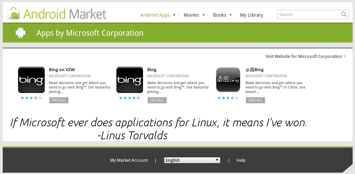Screen dimensions: 355x174
Task: Go to My Library
Action: coord(252,15)
